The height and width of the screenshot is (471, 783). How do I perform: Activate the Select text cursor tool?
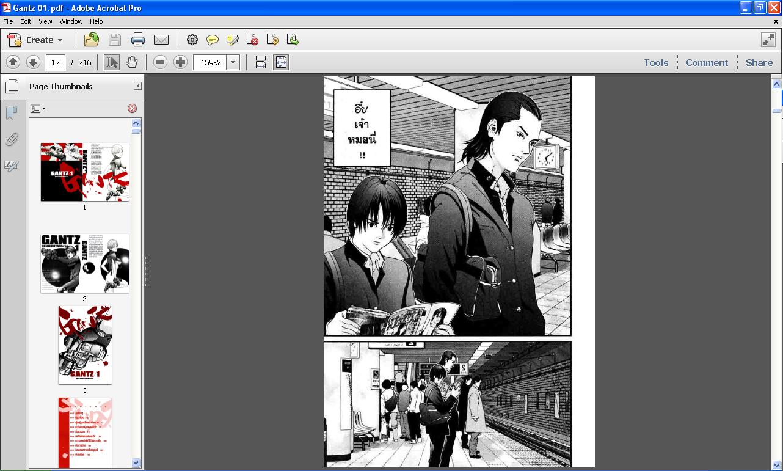[x=112, y=62]
